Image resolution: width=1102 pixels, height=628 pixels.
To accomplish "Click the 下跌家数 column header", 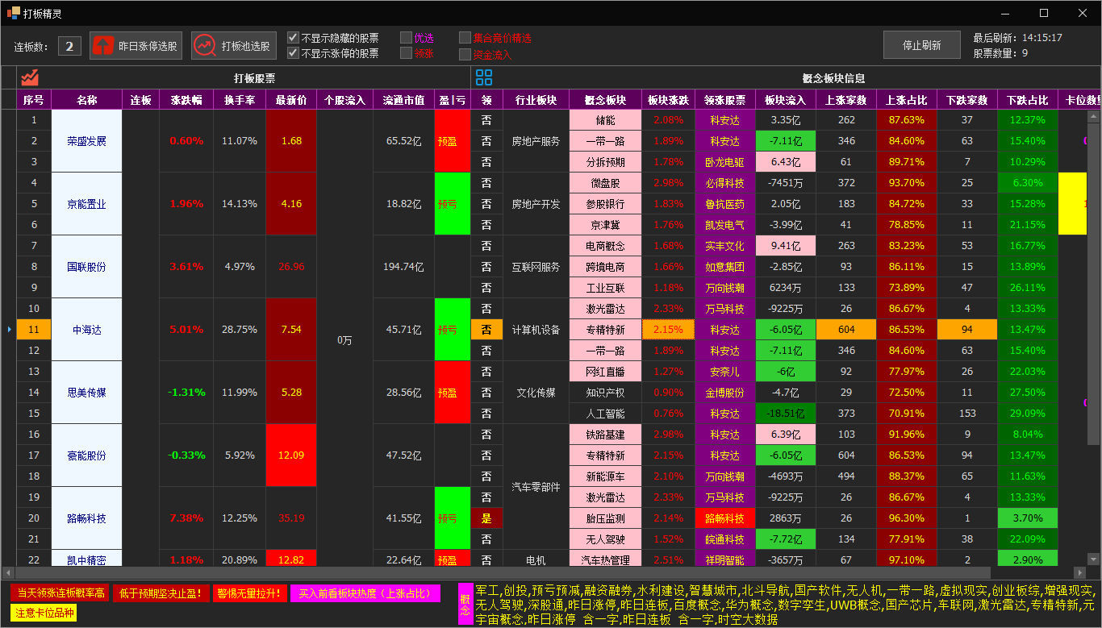I will tap(967, 100).
